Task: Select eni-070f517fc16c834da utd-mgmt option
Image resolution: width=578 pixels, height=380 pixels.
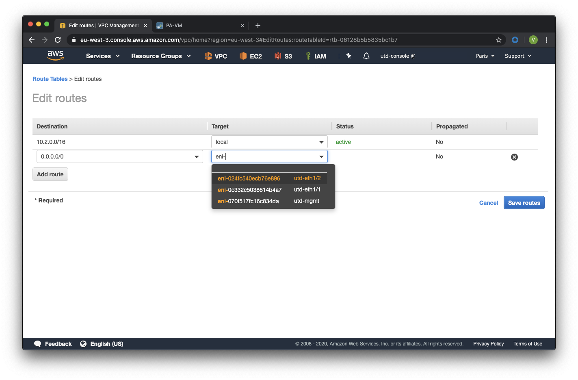Action: 269,201
